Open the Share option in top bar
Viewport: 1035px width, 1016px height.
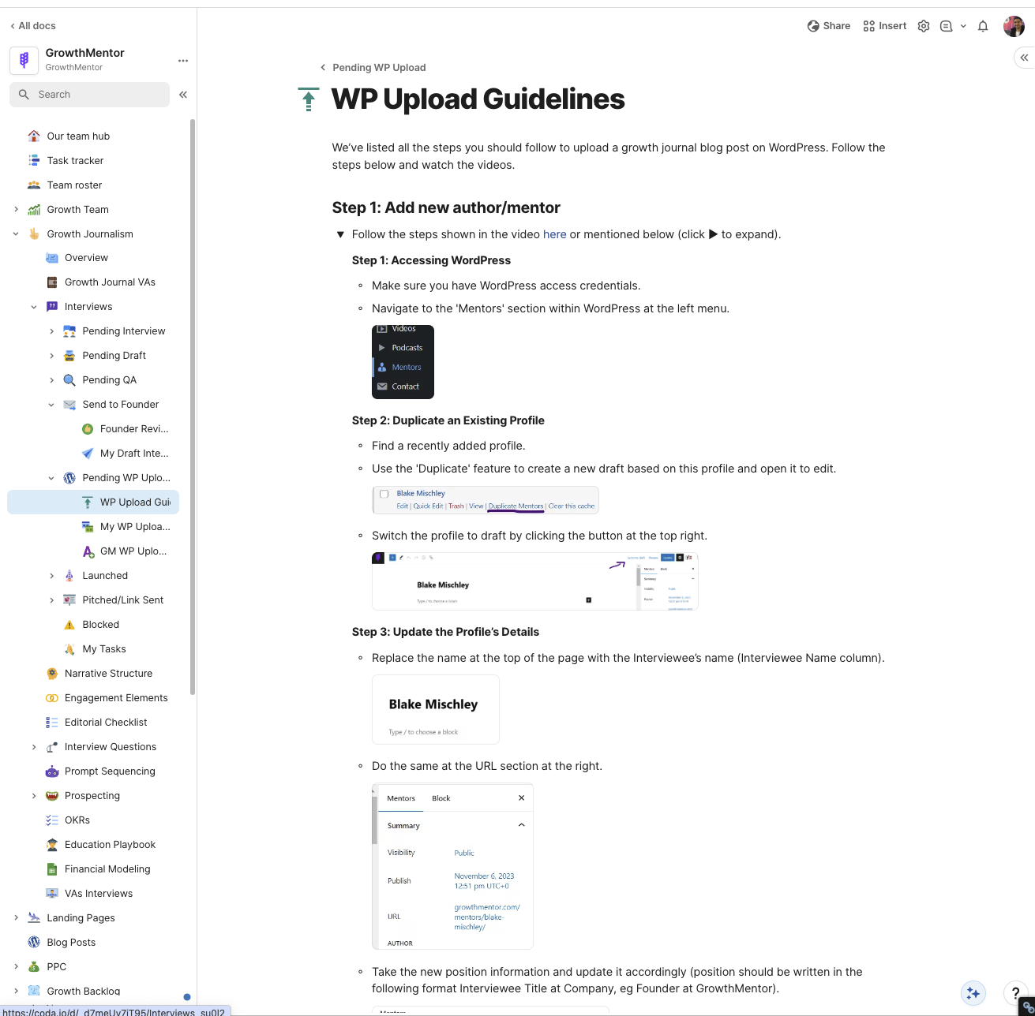828,26
